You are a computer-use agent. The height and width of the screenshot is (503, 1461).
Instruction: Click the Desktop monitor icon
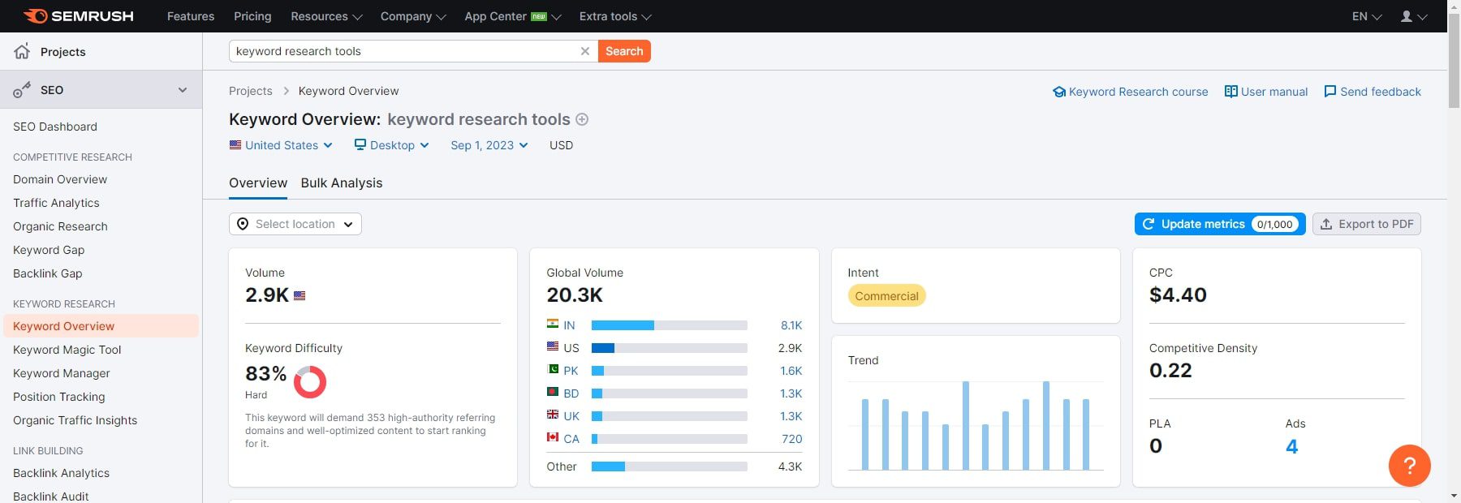coord(360,145)
